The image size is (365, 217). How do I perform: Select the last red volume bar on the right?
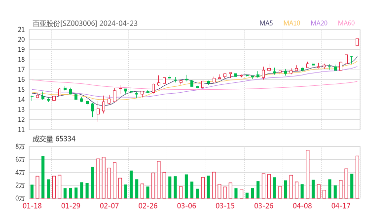click(x=357, y=177)
